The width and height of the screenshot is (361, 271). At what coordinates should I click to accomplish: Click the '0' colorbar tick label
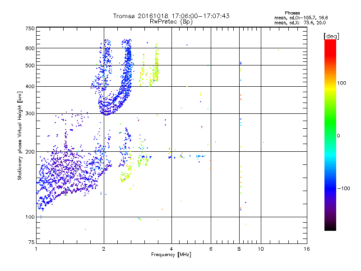tap(338, 136)
